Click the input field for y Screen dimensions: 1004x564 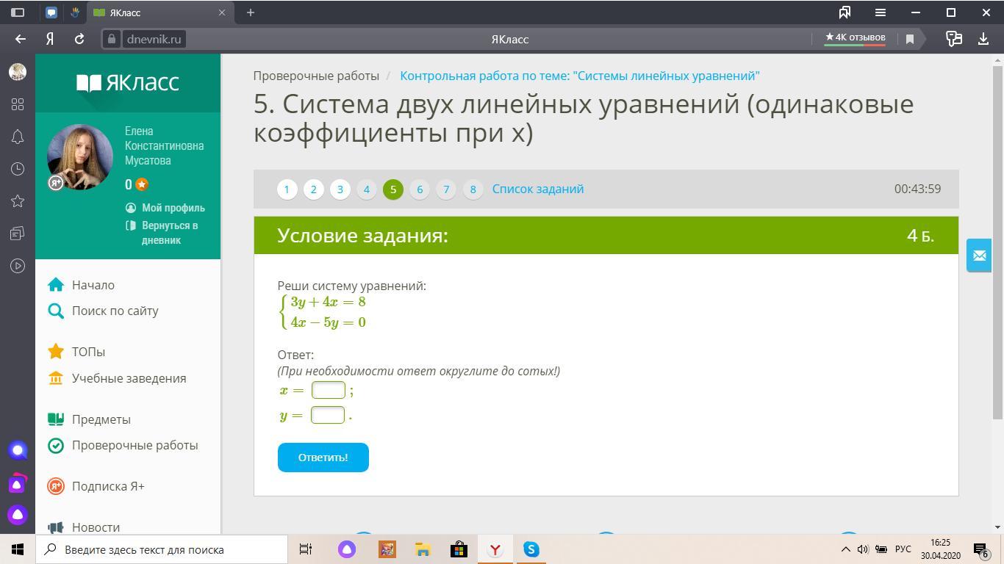(328, 415)
